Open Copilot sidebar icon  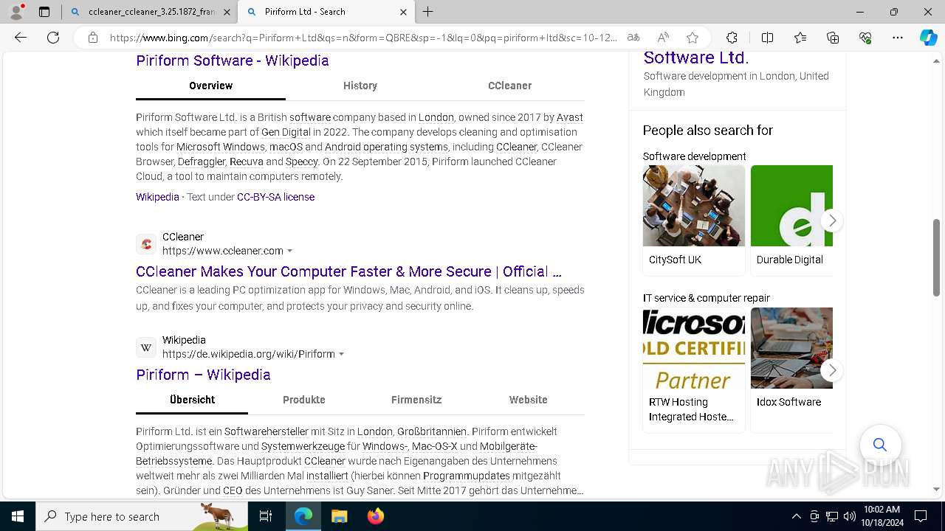pyautogui.click(x=929, y=38)
